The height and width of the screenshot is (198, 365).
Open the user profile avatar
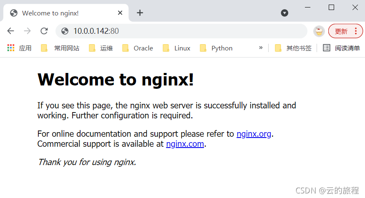click(x=319, y=31)
